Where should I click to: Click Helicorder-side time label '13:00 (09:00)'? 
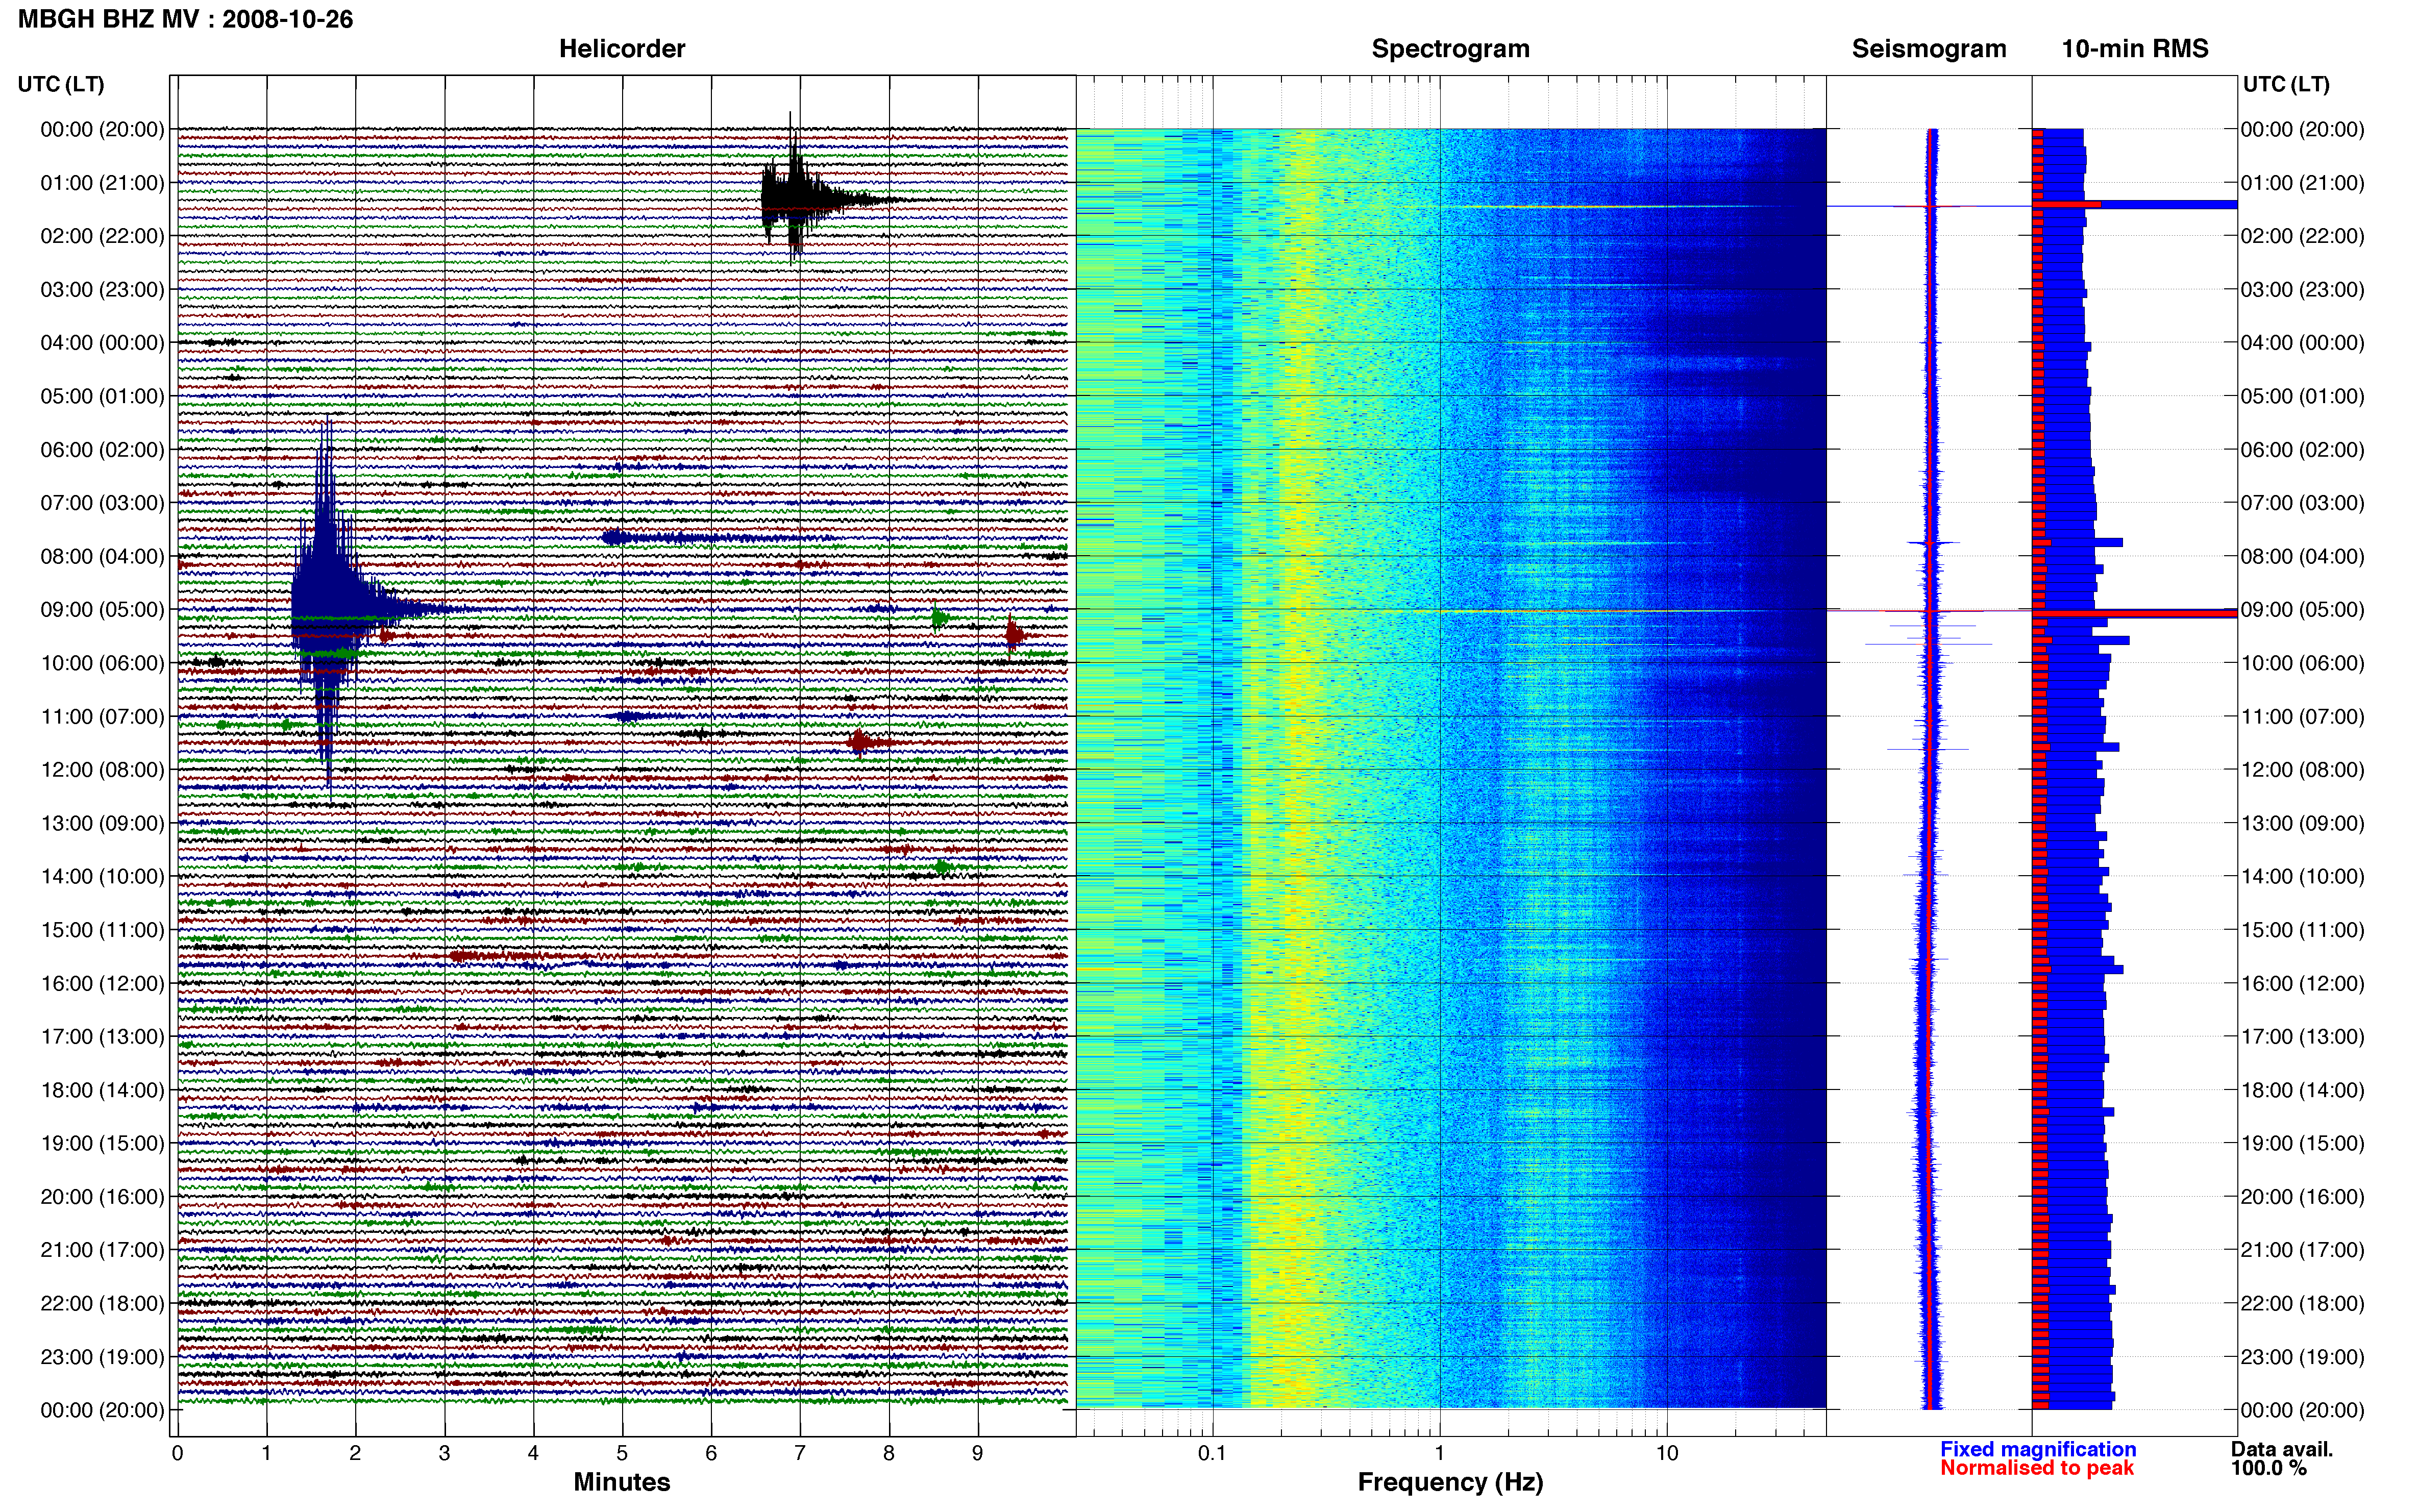tap(102, 823)
